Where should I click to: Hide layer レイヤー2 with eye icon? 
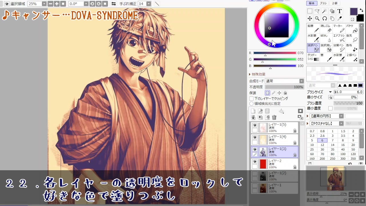pyautogui.click(x=254, y=161)
